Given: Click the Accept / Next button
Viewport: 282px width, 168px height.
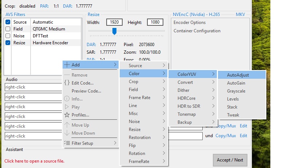Looking at the screenshot, I should pyautogui.click(x=230, y=160).
